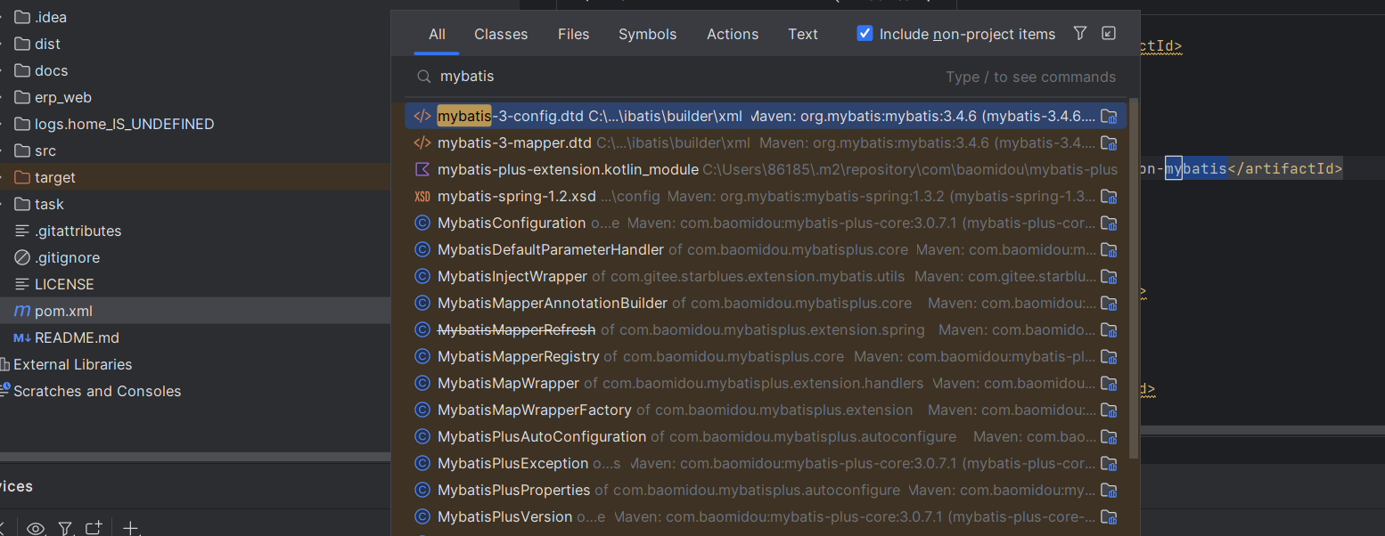Select the MybatisInjectWrapper result

pyautogui.click(x=766, y=276)
